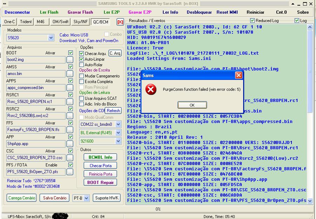Image resolution: width=316 pixels, height=219 pixels.
Task: Select the QC/BCM tab
Action: (x=101, y=22)
